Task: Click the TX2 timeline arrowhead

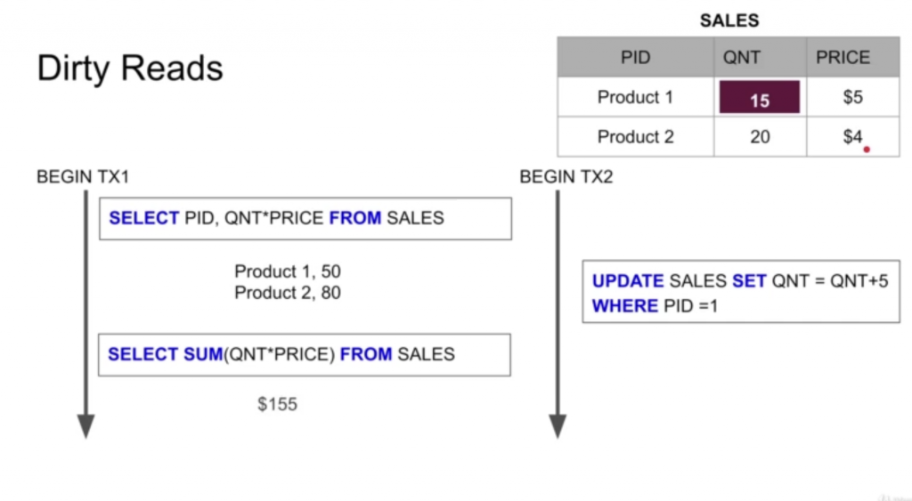Action: click(558, 426)
